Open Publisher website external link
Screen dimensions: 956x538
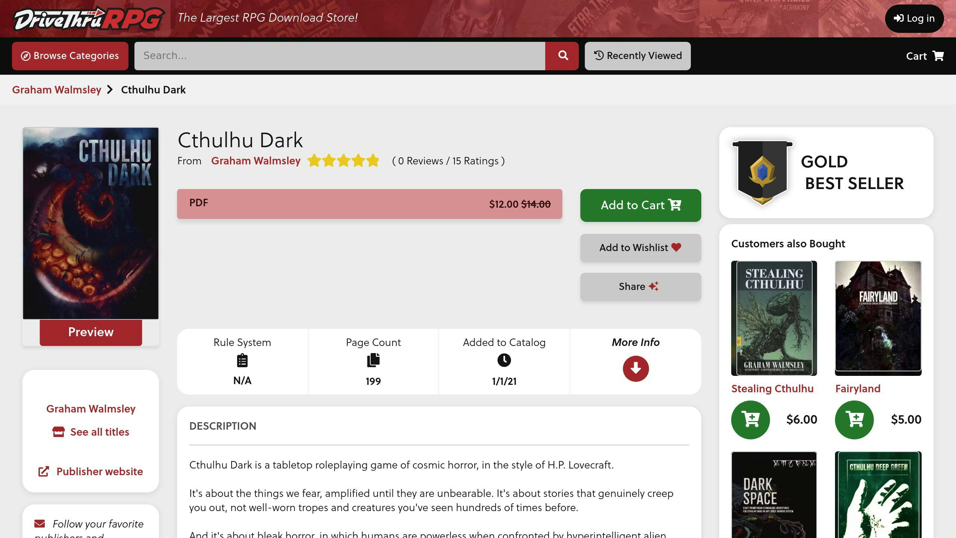pos(100,471)
